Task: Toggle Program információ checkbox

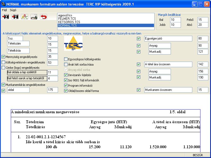Action: point(66,85)
